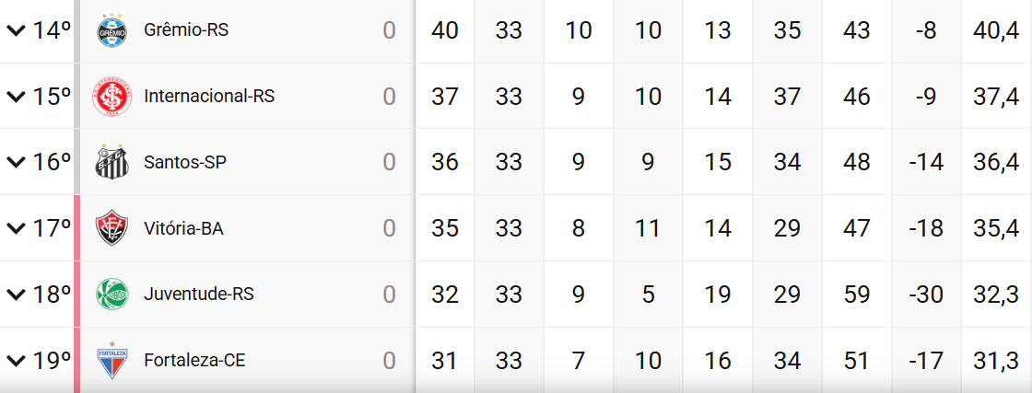Click the Grêmio-RS team crest
This screenshot has height=393, width=1032.
(113, 30)
